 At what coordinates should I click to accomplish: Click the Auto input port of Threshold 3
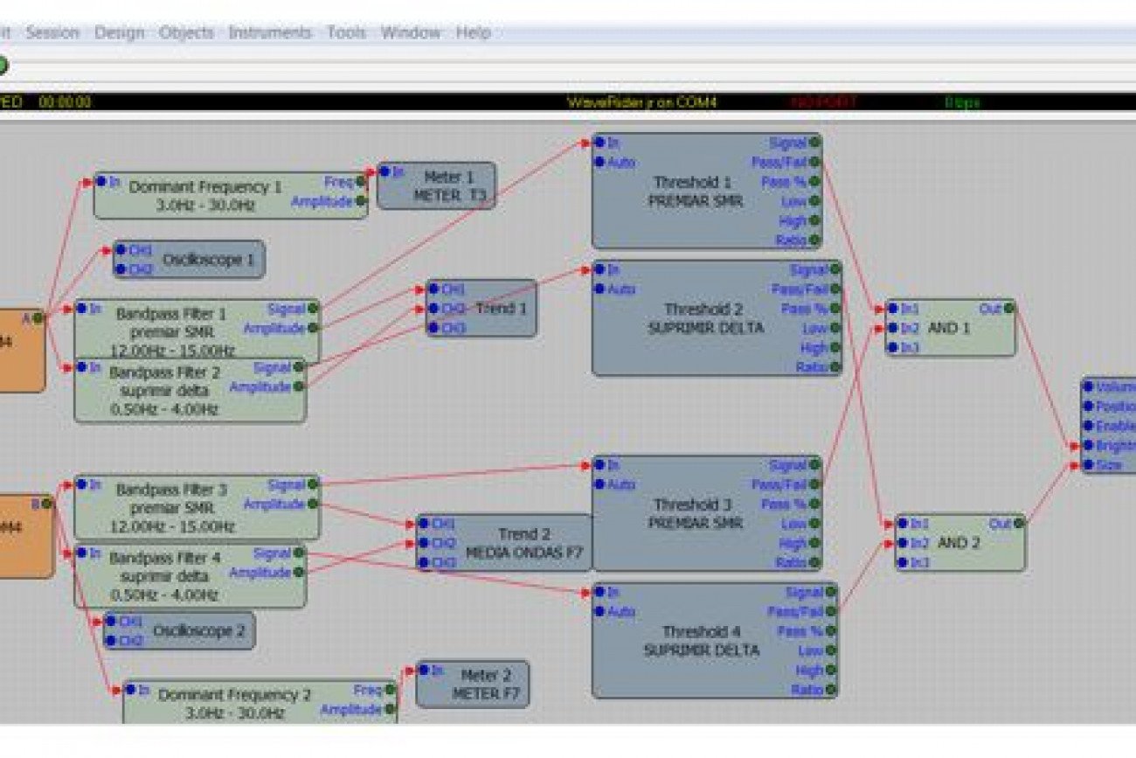[600, 484]
